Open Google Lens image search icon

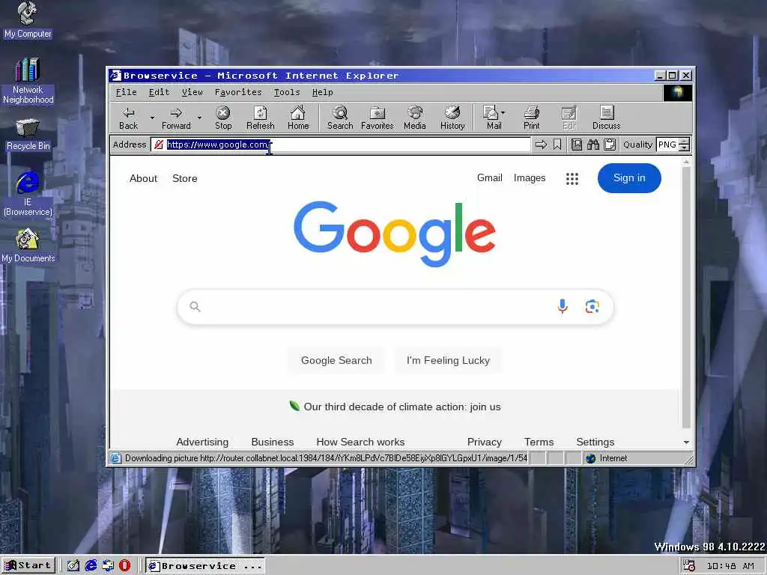(592, 306)
